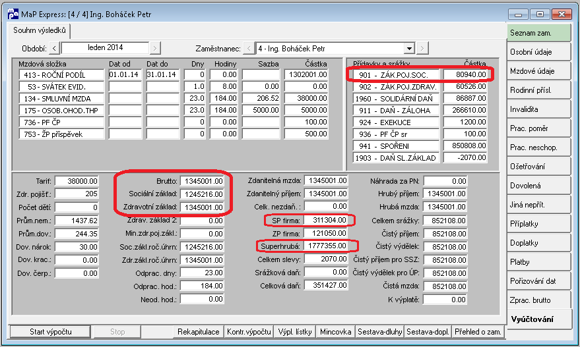
Task: Click the Superhrubá value field
Action: click(326, 246)
